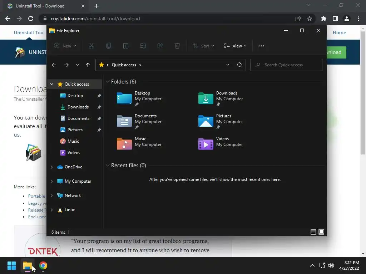Expand the Network tree node

pyautogui.click(x=51, y=196)
